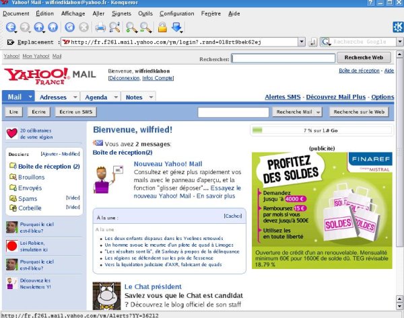Switch to the Agenda tab
The height and width of the screenshot is (318, 404).
[96, 97]
